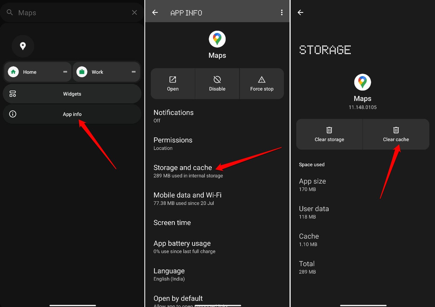This screenshot has height=307, width=435.
Task: Open Mobile data and Wi-Fi usage
Action: tap(187, 199)
